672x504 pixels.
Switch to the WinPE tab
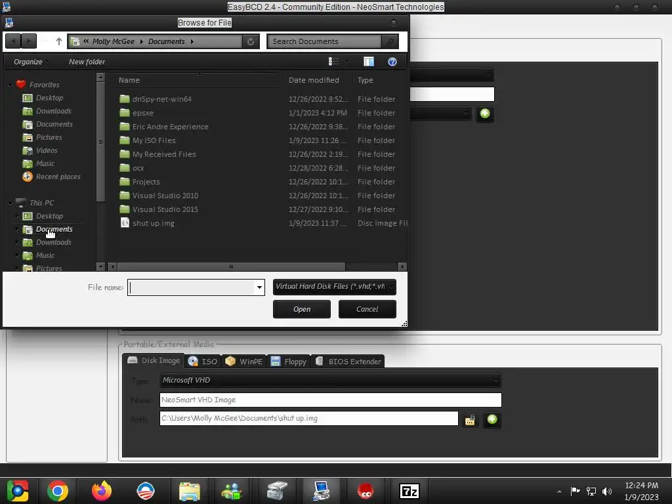[244, 362]
